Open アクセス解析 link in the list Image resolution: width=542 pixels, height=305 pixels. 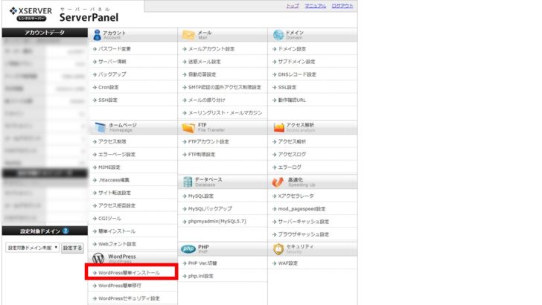click(x=292, y=141)
